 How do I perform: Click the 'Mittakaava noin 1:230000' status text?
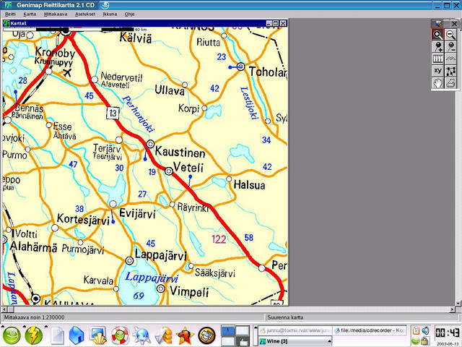coord(34,317)
